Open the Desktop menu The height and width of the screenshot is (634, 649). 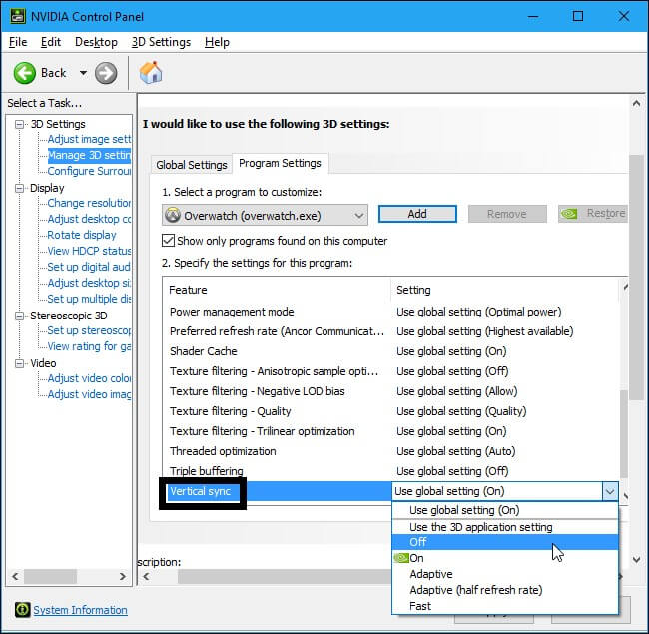click(x=96, y=42)
